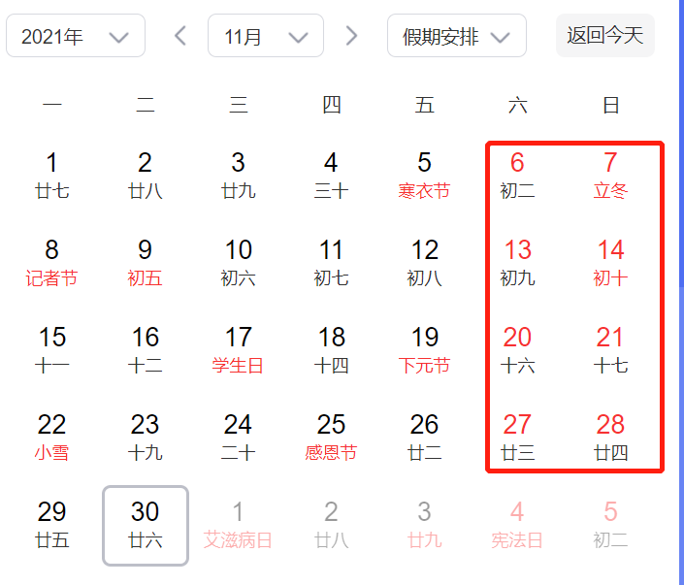Open the 2021年 year dropdown

76,37
